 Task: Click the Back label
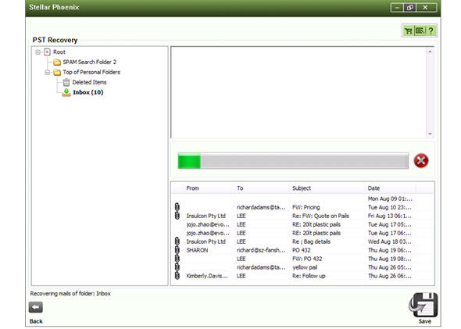coord(36,321)
